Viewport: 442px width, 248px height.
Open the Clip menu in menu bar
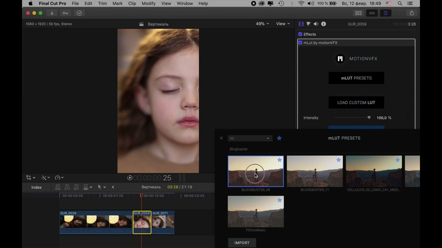pos(132,3)
